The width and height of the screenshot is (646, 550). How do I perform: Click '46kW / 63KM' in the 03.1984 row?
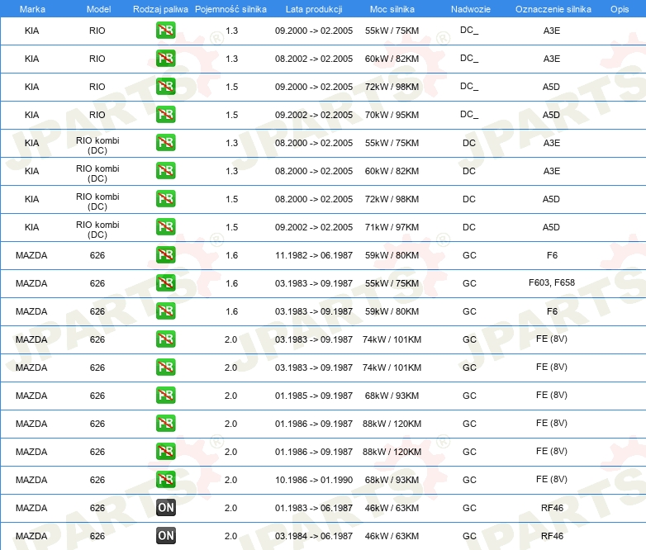[392, 536]
